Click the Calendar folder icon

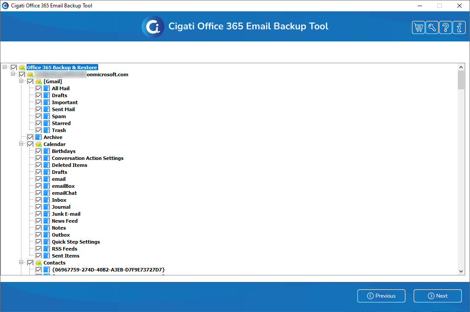[x=38, y=144]
